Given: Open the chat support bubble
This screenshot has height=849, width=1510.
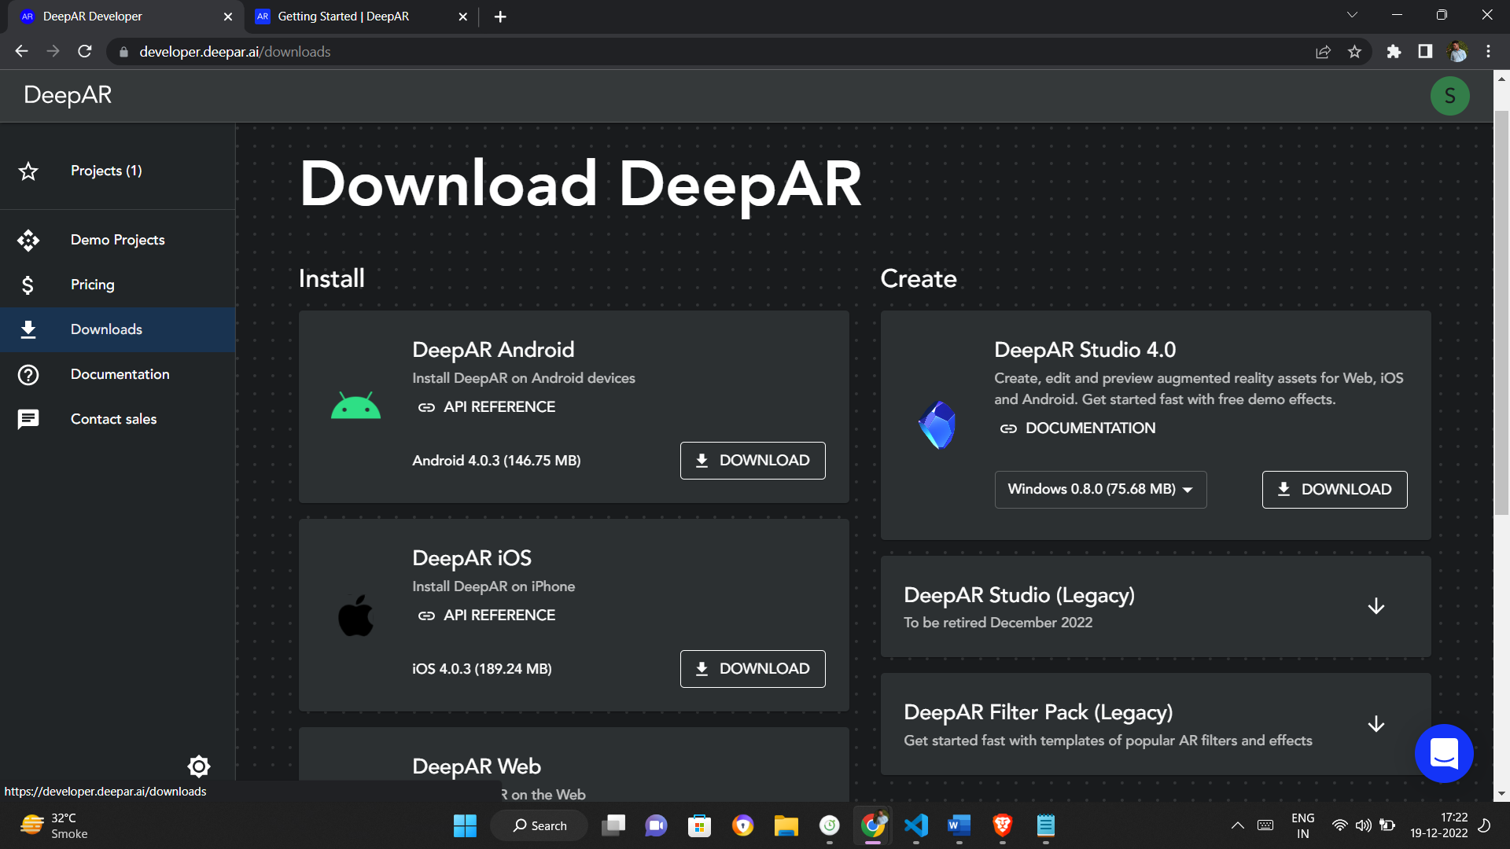Looking at the screenshot, I should pyautogui.click(x=1444, y=753).
